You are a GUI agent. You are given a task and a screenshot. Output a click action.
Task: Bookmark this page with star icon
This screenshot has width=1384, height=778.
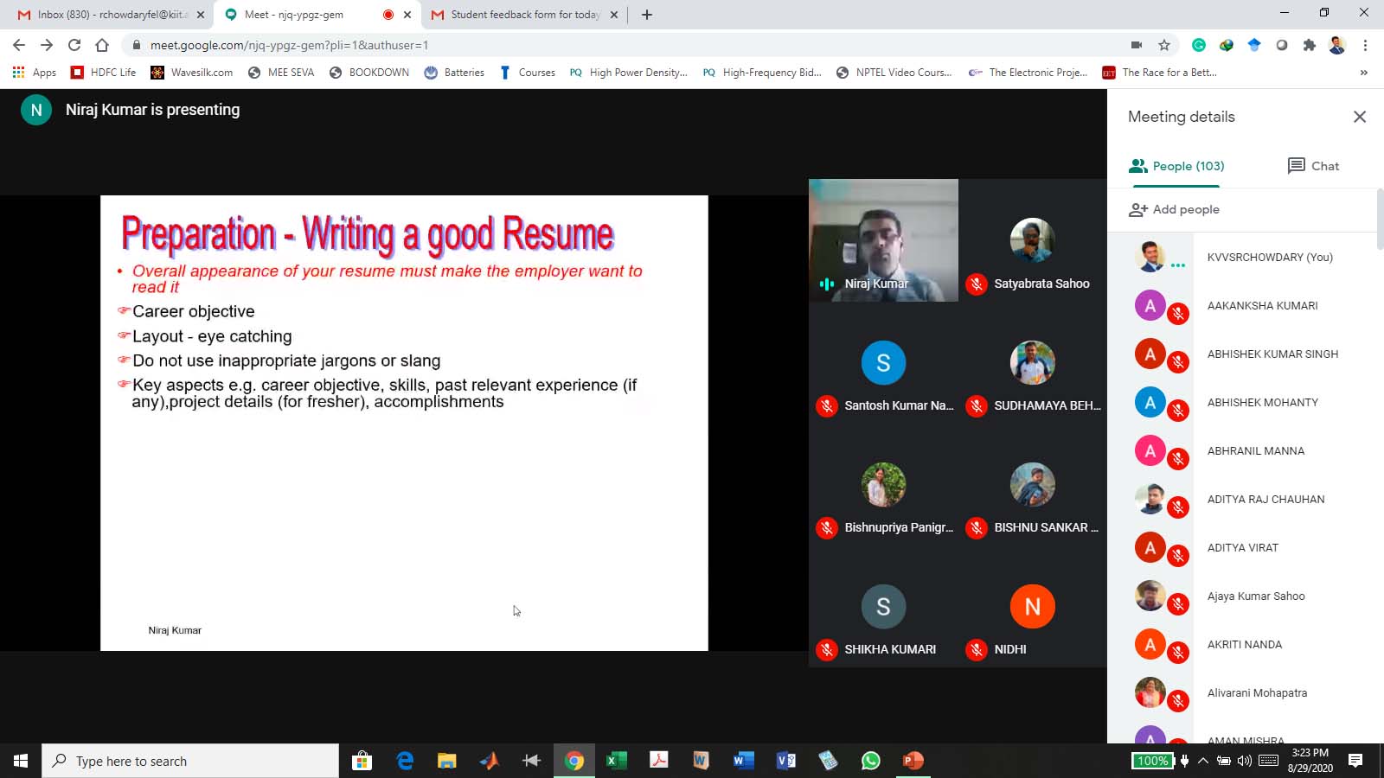pos(1164,45)
